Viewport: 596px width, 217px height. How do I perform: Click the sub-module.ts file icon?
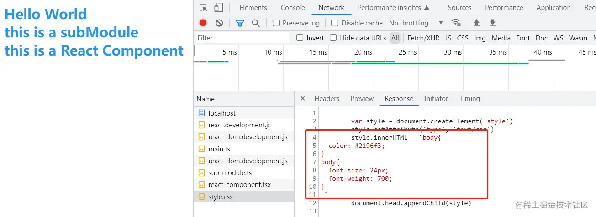click(201, 173)
